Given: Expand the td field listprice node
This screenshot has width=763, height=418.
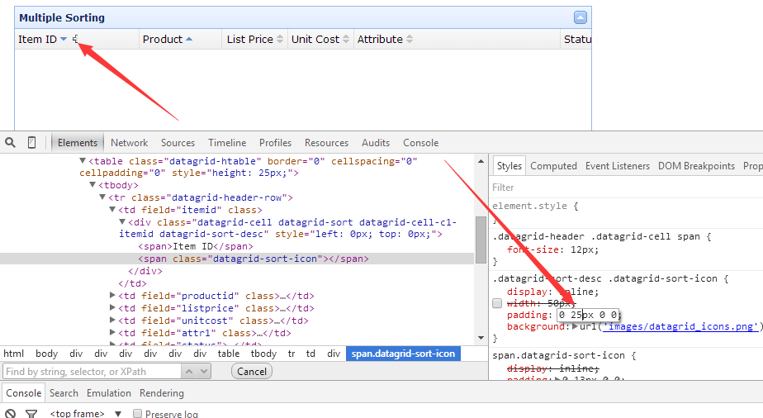Looking at the screenshot, I should (112, 307).
